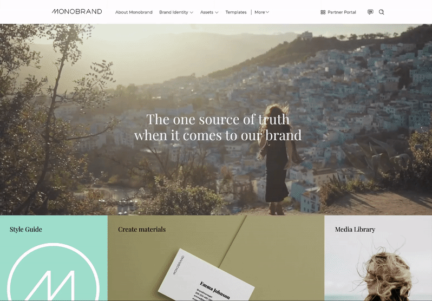Expand the Assets dropdown chevron
Screen dimensions: 432x301
217,12
